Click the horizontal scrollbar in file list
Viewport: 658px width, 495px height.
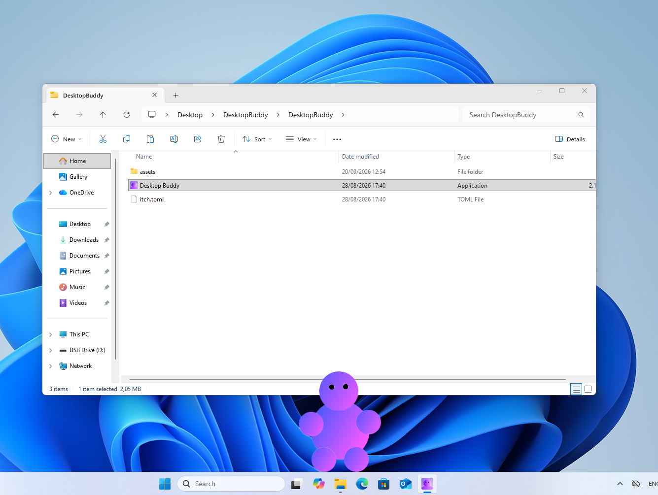(x=347, y=379)
